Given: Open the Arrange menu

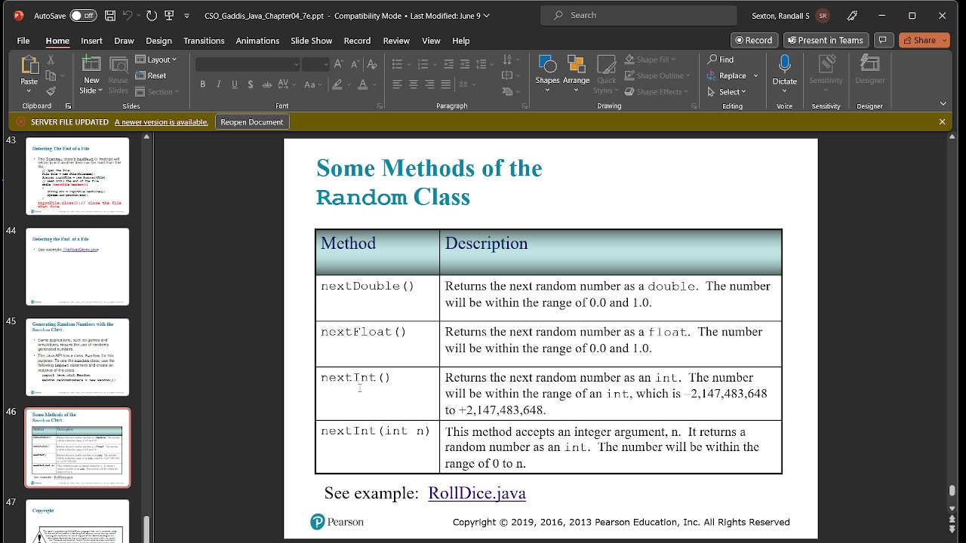Looking at the screenshot, I should pos(576,73).
